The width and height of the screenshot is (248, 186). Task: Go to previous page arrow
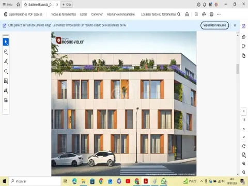click(244, 129)
